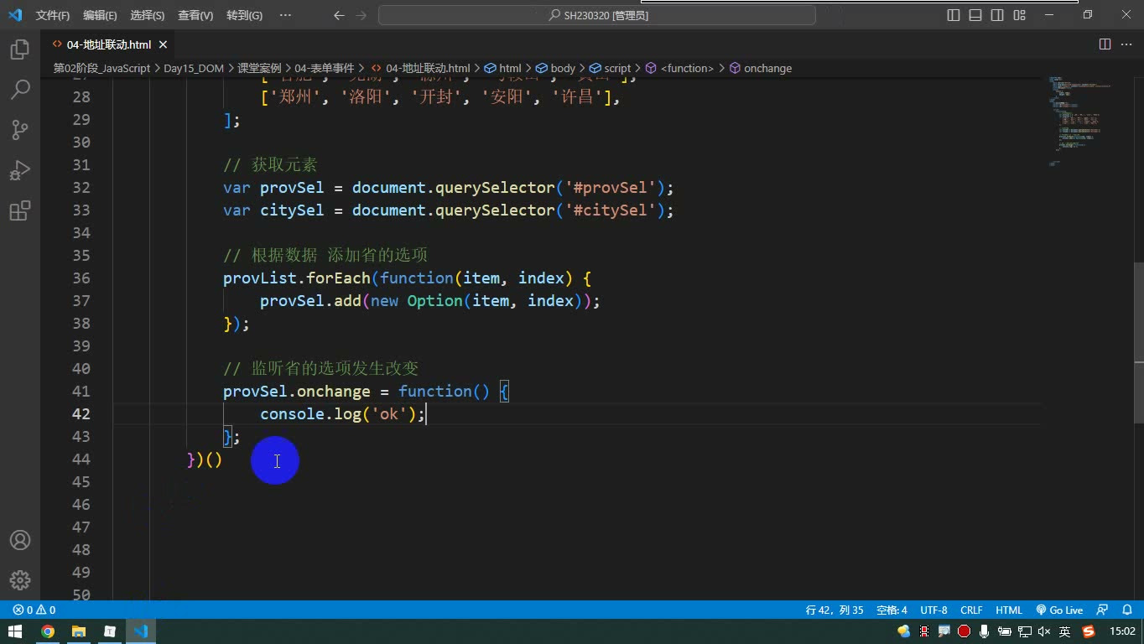
Task: Open the Manage gear menu
Action: point(20,580)
